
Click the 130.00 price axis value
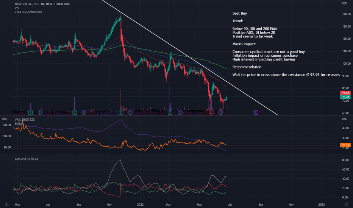347,26
